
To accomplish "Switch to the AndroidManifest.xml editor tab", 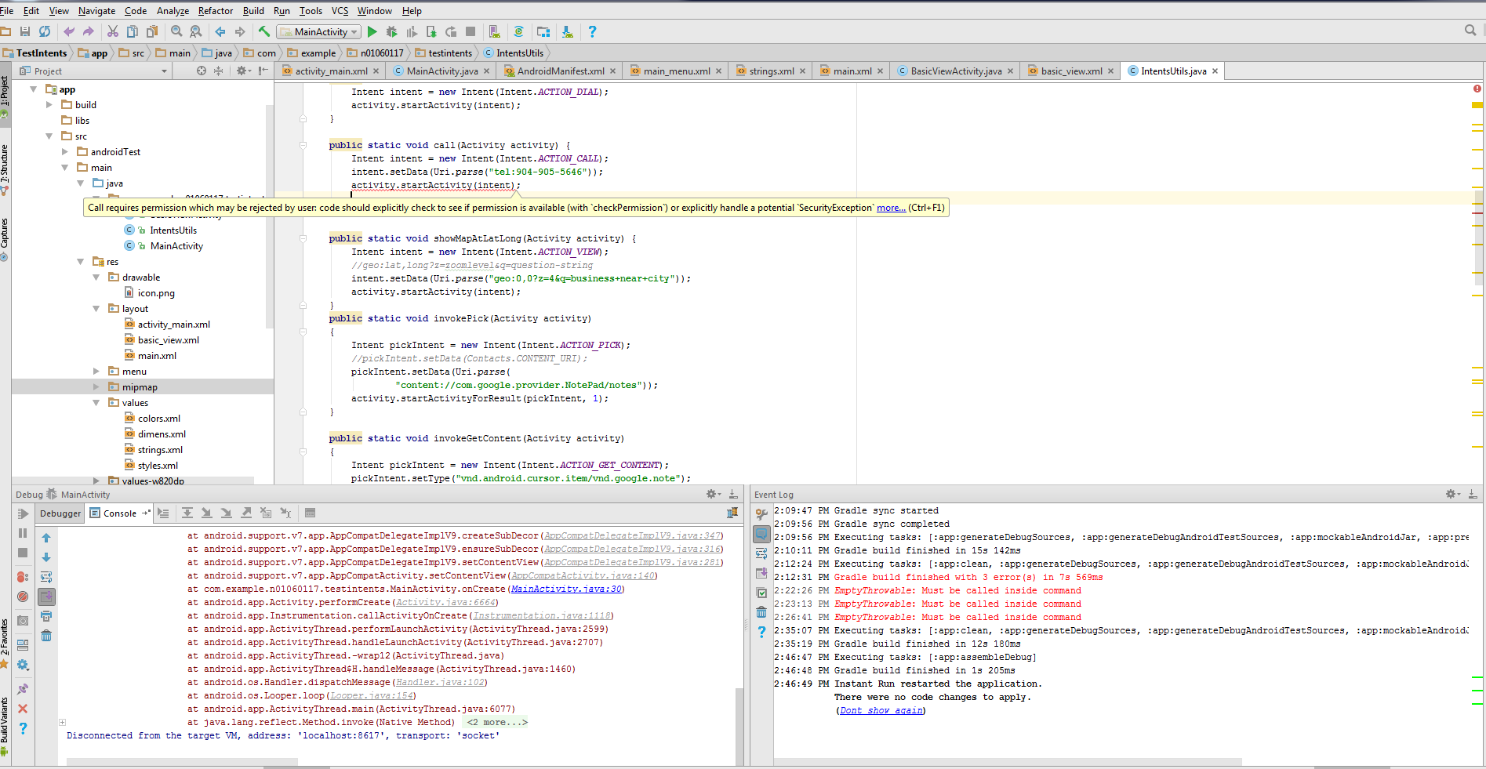I will tap(558, 71).
